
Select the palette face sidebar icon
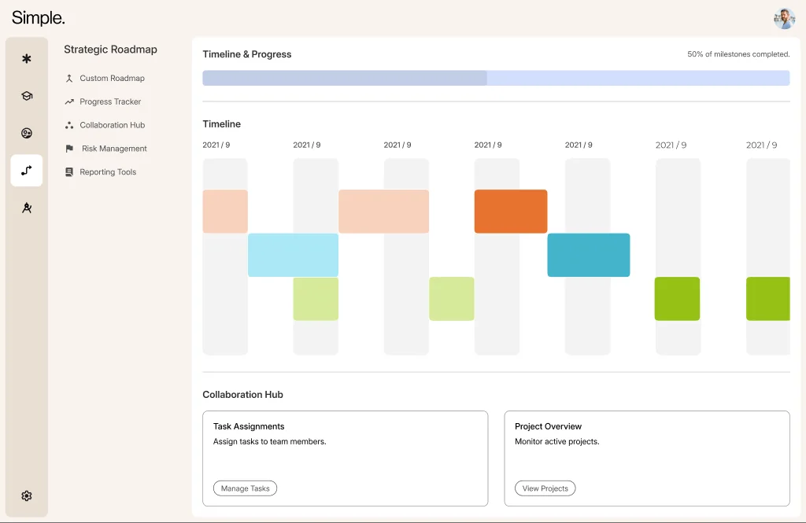[27, 134]
